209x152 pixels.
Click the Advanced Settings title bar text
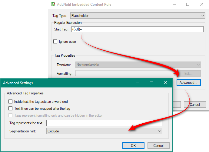(x=18, y=83)
